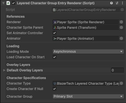This screenshot has width=126, height=103.
Task: Open object picker for Script field
Action: pos(122,10)
